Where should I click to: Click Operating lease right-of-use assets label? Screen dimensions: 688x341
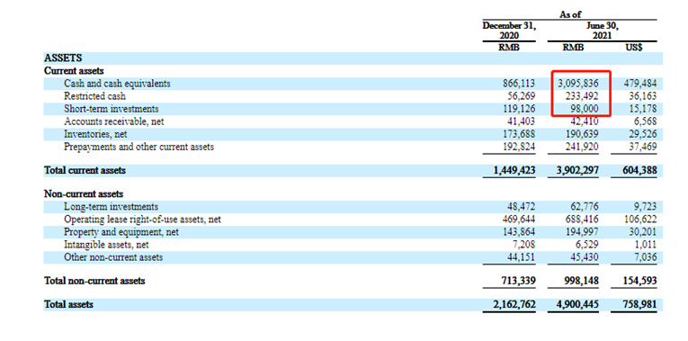(x=143, y=220)
